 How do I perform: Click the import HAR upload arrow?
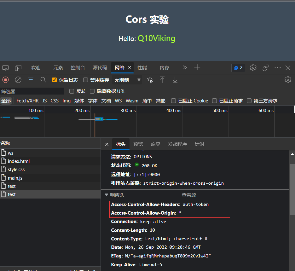tap(162, 80)
